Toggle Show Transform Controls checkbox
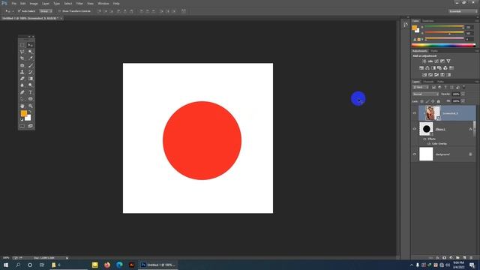Image resolution: width=480 pixels, height=270 pixels. pos(59,11)
